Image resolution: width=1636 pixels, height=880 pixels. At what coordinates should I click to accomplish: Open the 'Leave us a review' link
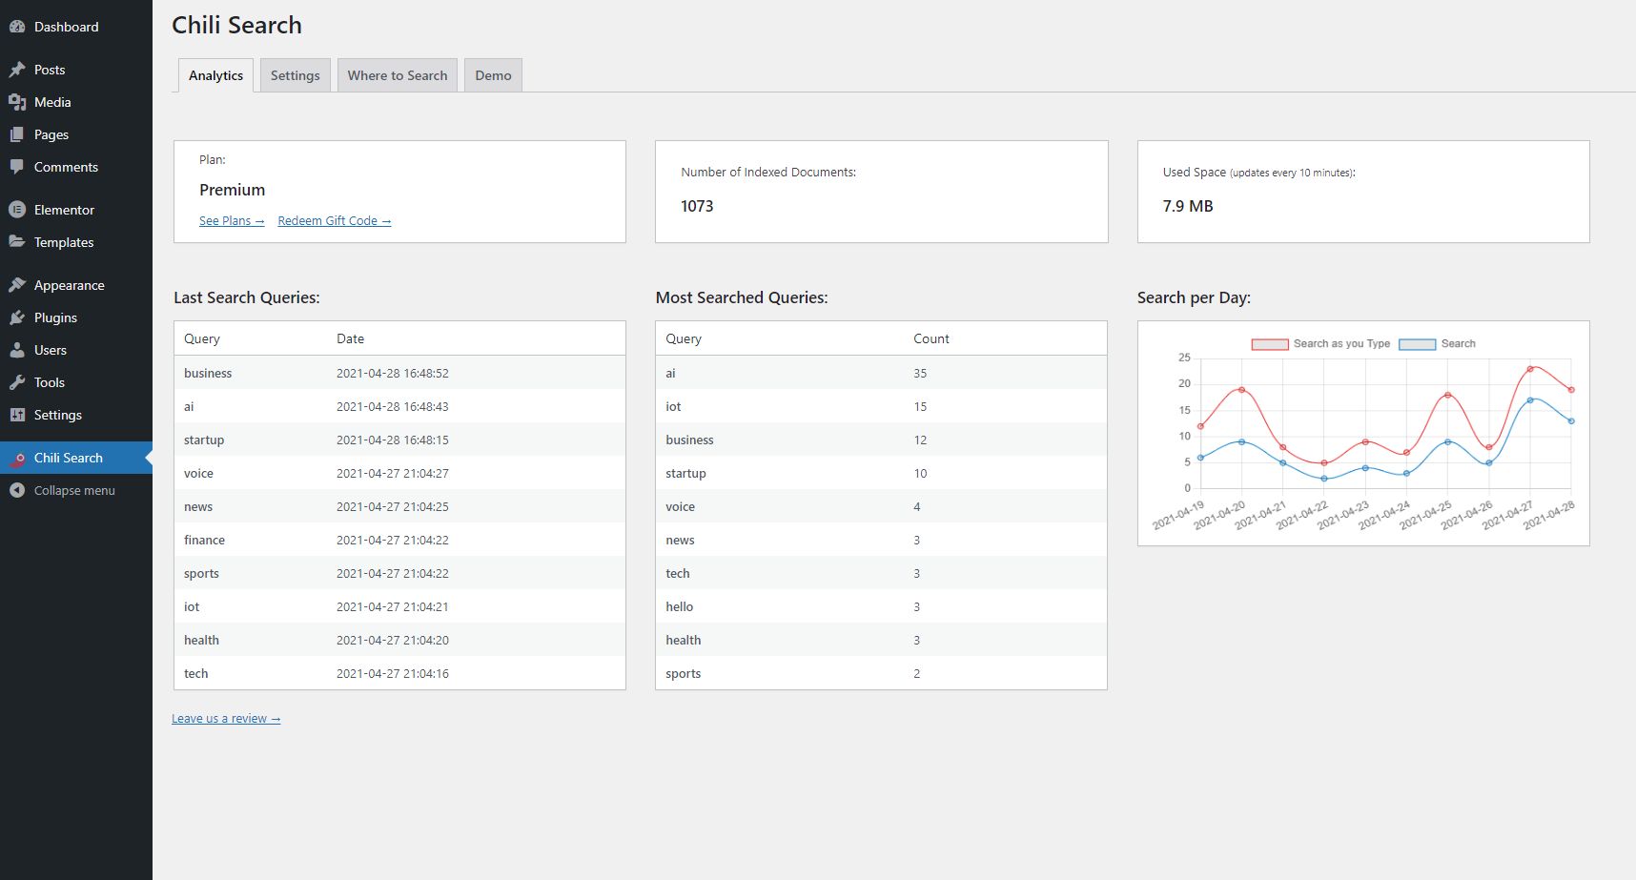point(226,719)
